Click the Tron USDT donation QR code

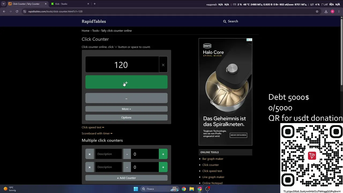point(312,156)
